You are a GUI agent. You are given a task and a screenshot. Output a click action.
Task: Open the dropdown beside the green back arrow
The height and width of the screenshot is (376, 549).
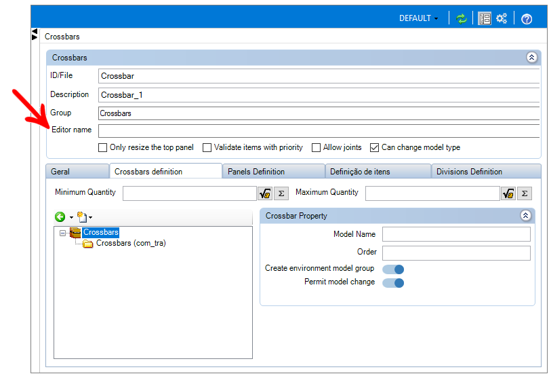pos(71,217)
